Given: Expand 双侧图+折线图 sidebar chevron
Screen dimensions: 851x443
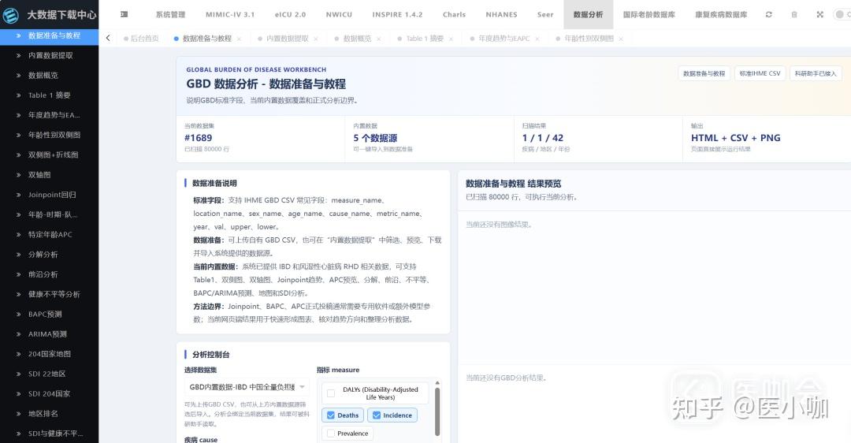Looking at the screenshot, I should coord(18,154).
